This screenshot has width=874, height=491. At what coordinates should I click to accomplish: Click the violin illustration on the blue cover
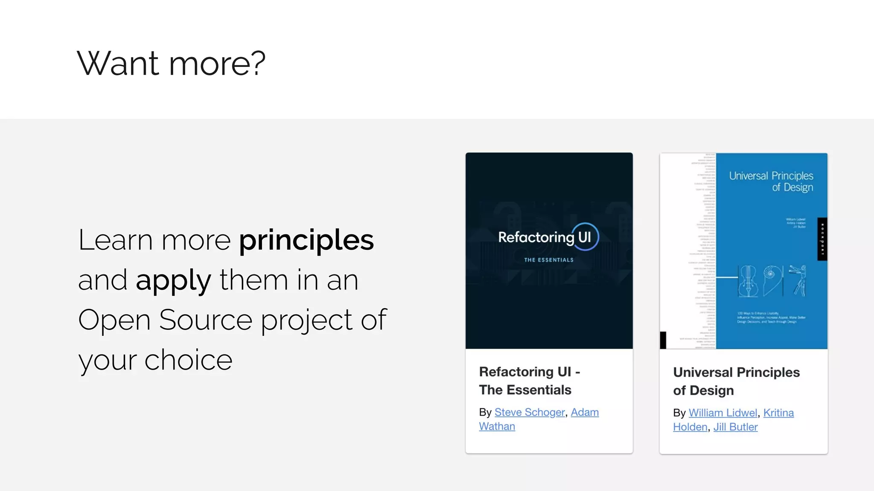pyautogui.click(x=748, y=281)
